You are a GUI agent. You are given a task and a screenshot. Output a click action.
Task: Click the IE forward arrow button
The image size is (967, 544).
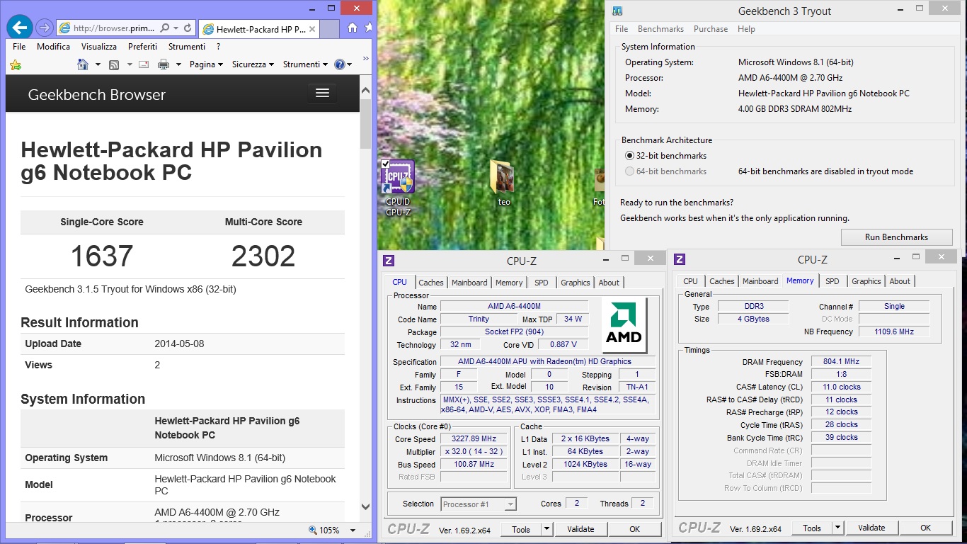(44, 28)
